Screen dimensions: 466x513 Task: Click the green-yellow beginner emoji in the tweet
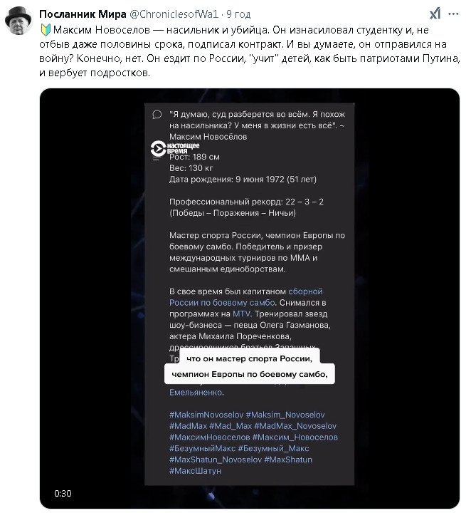(x=44, y=31)
